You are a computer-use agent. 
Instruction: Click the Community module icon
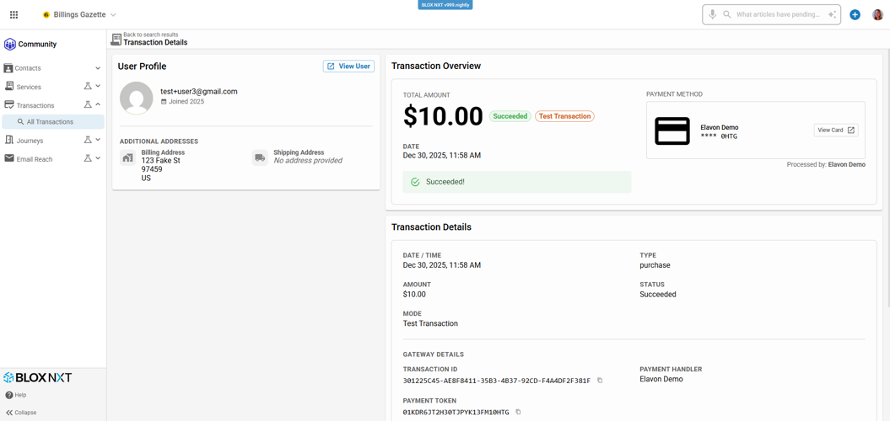pyautogui.click(x=9, y=44)
